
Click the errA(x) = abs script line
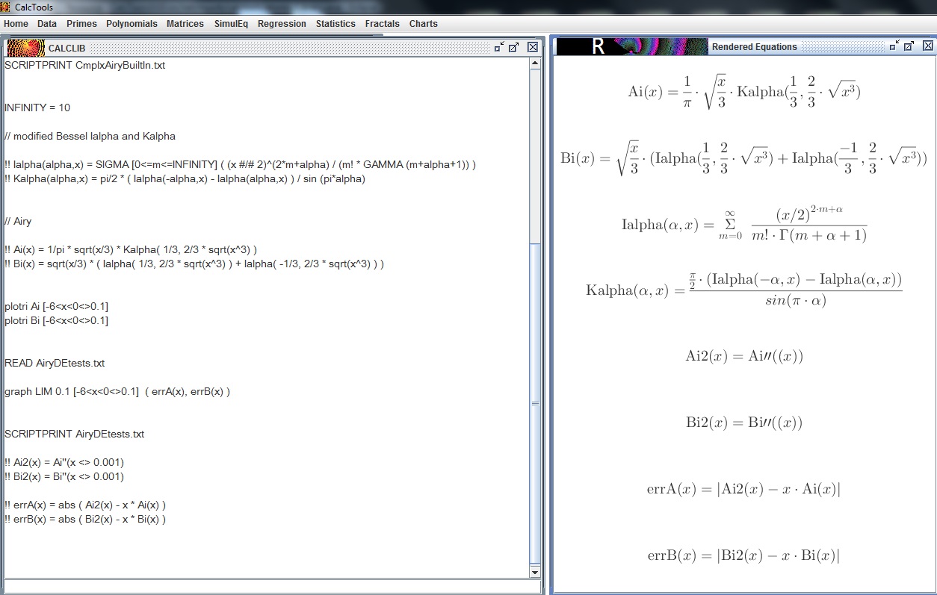(x=84, y=505)
